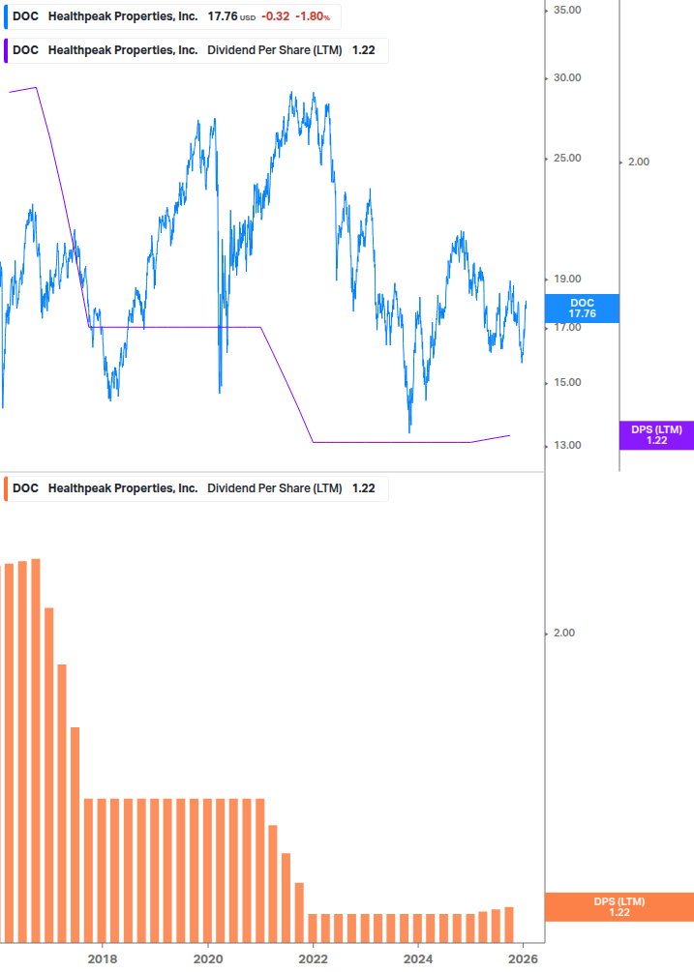Viewport: 694px width, 972px height.
Task: Click the last orange dividend bar before 2026
Action: click(509, 925)
